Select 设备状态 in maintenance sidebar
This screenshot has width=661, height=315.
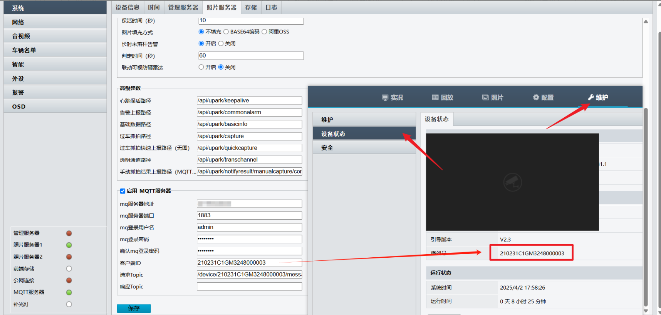364,133
